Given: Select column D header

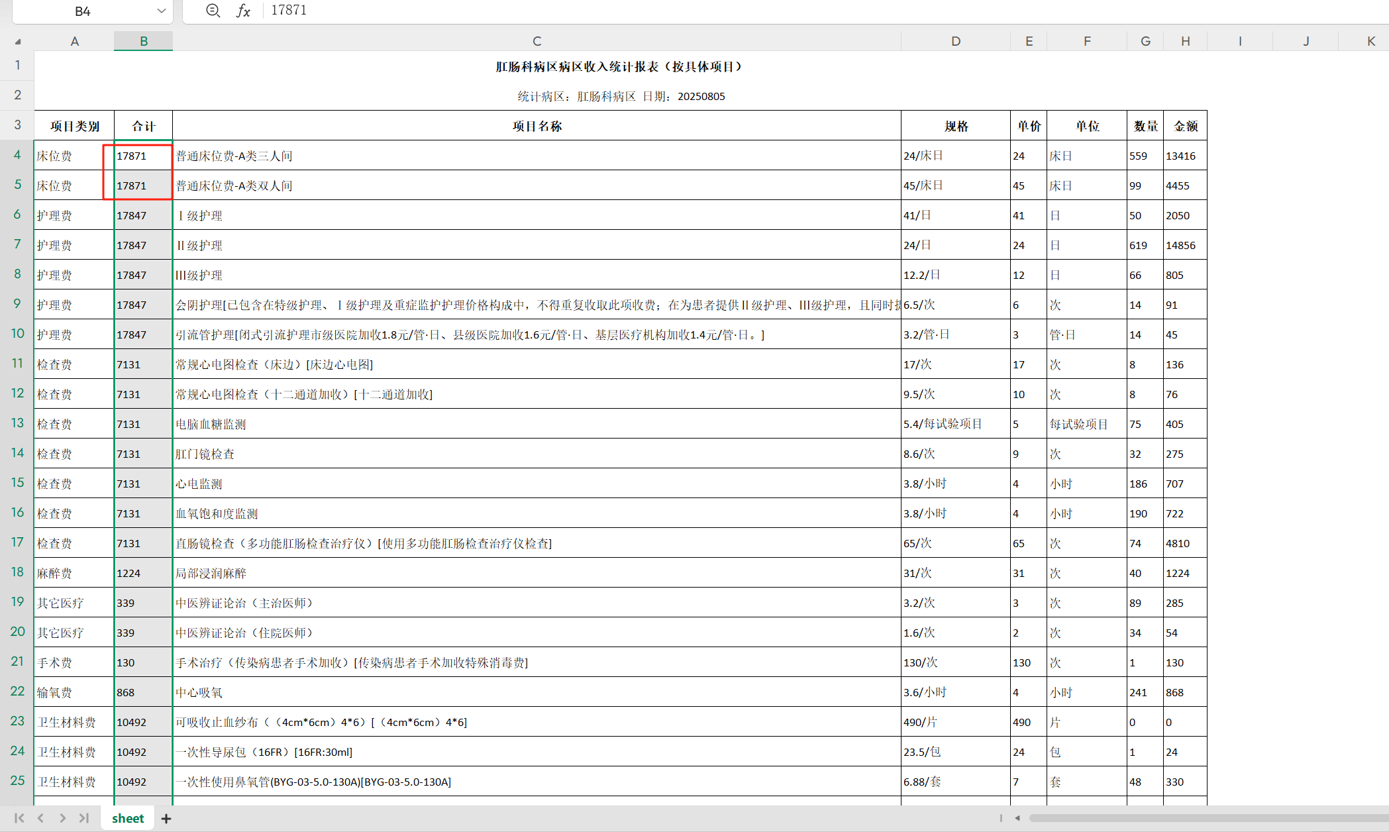Looking at the screenshot, I should (x=955, y=41).
